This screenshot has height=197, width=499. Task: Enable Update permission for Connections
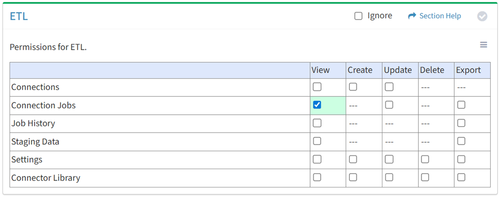pyautogui.click(x=389, y=87)
